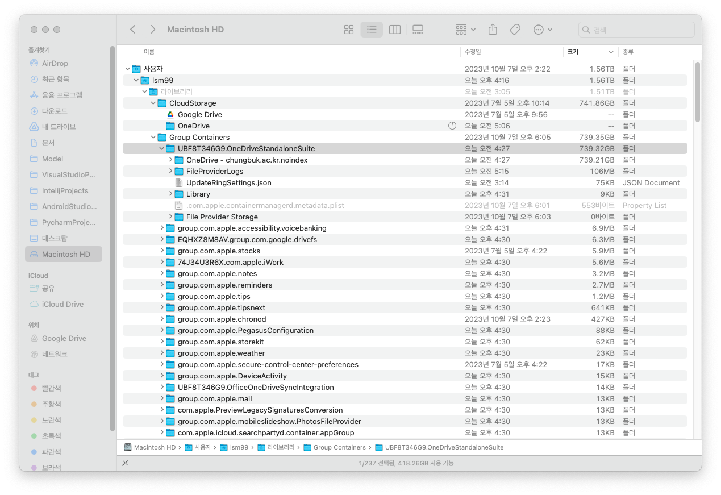This screenshot has width=721, height=495.
Task: Open Google Drive location in sidebar
Action: click(64, 338)
